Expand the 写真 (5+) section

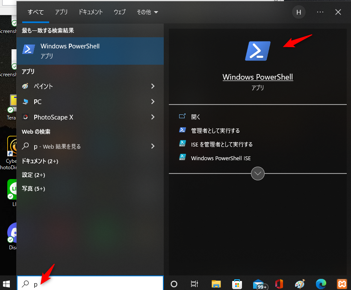33,188
